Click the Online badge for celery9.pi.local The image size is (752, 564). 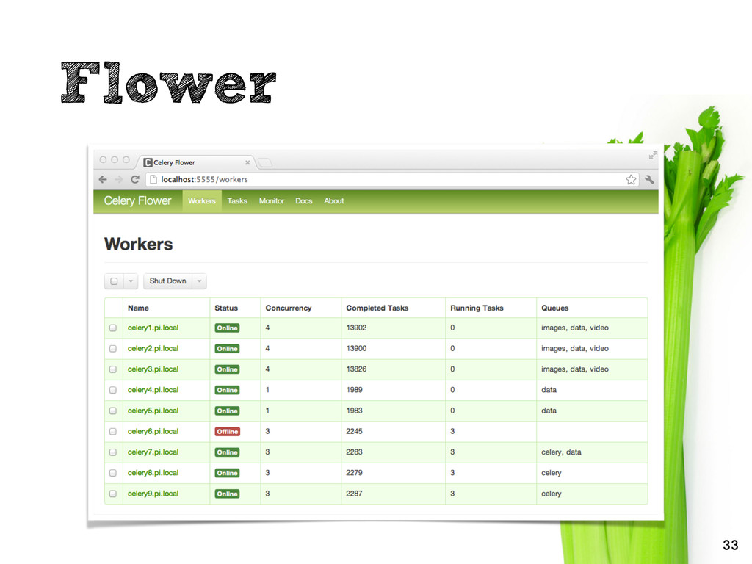click(x=228, y=494)
